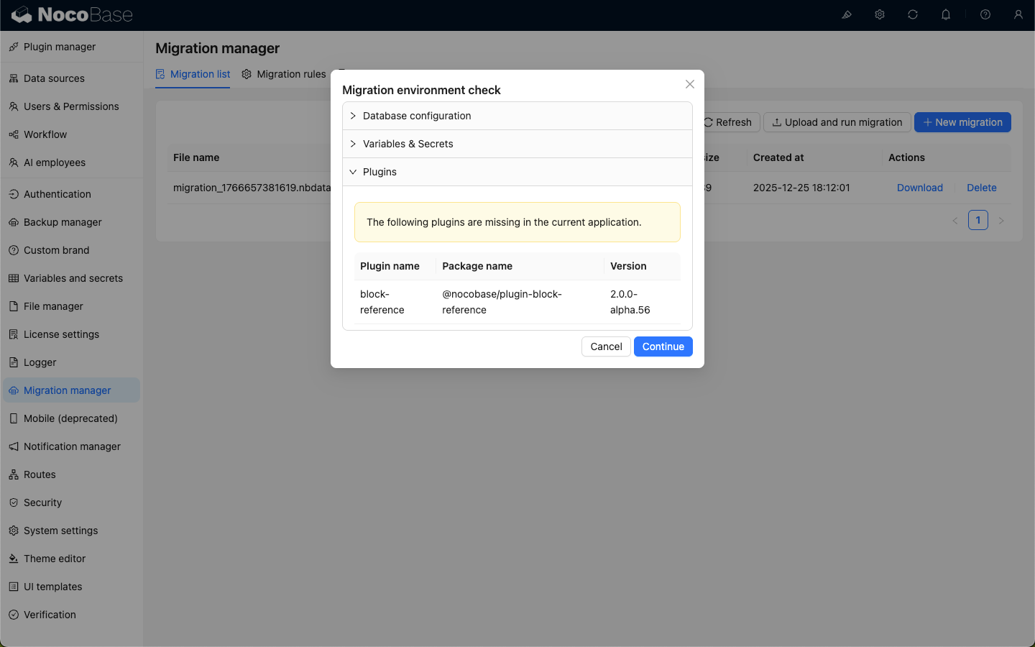Click the sync refresh icon in top bar

pos(913,14)
